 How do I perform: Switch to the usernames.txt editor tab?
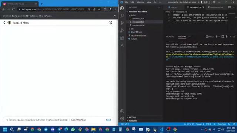click(x=216, y=7)
